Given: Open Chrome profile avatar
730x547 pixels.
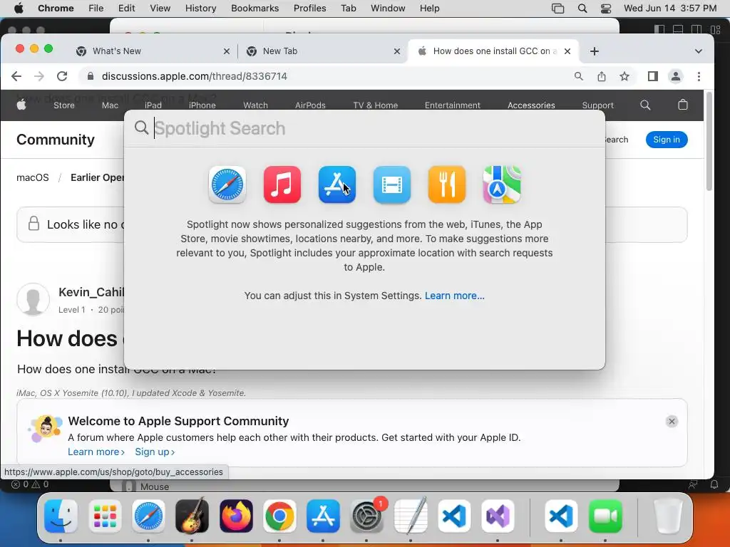Looking at the screenshot, I should [x=676, y=76].
